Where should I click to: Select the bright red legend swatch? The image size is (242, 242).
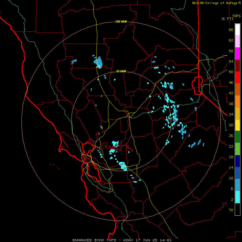pyautogui.click(x=237, y=77)
